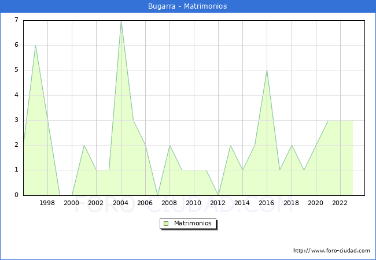The image size is (376, 260).
Task: Click the 1997 peak at value 6
Action: coord(35,46)
